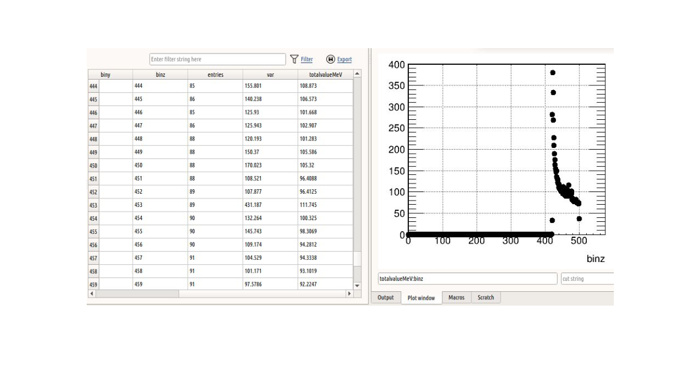The width and height of the screenshot is (689, 387).
Task: Click the totalvalueMeV value 94.3338
Action: pyautogui.click(x=326, y=257)
